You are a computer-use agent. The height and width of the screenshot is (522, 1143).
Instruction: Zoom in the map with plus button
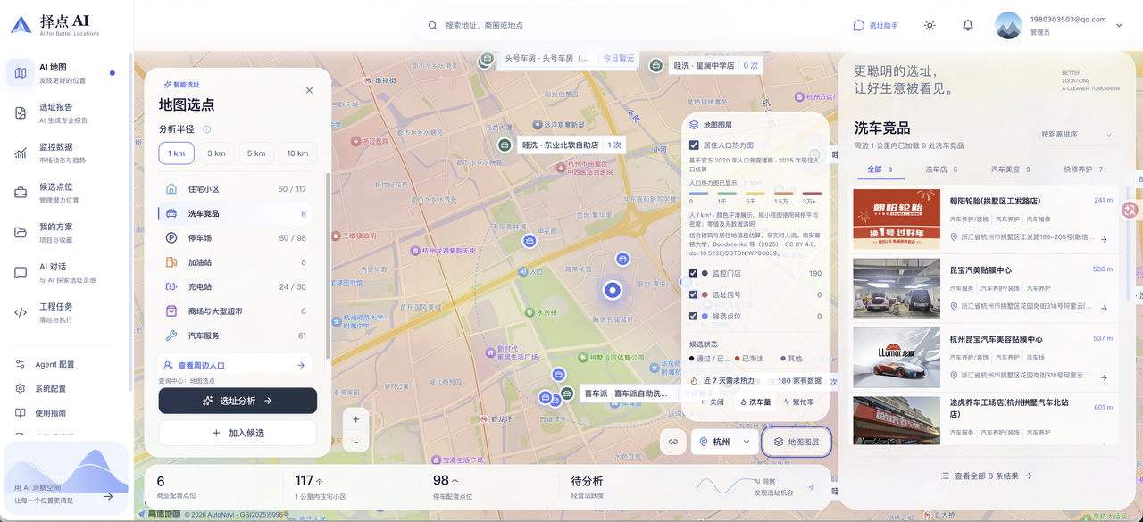pos(356,419)
